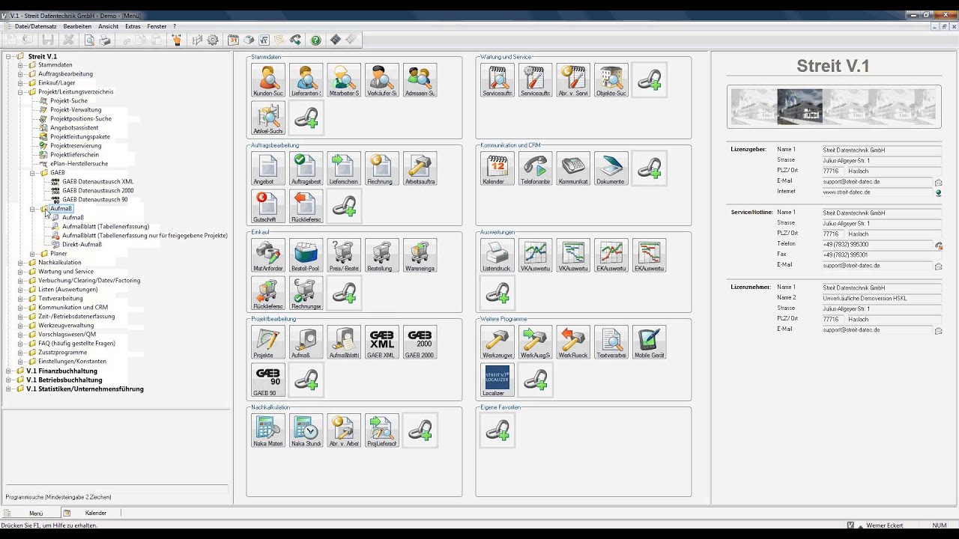Open the Gutschrift tile
The height and width of the screenshot is (539, 959).
point(268,206)
